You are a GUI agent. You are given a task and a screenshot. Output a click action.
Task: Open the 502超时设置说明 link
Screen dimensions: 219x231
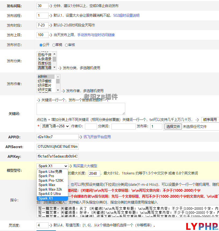(x=126, y=16)
